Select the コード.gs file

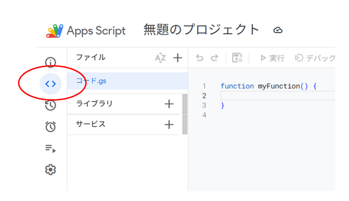pyautogui.click(x=127, y=81)
